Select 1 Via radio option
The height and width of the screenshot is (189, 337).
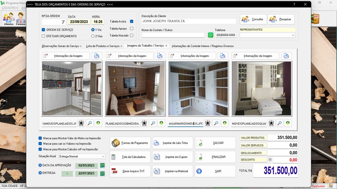click(x=93, y=30)
